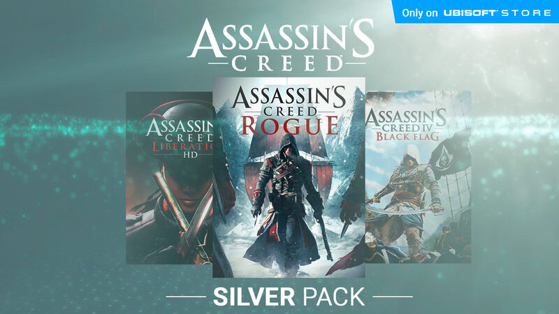Click the red ROGUE title text
The height and width of the screenshot is (314, 559).
pyautogui.click(x=289, y=126)
